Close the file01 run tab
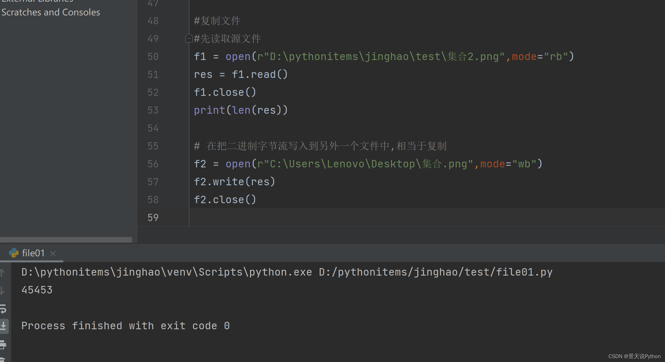Image resolution: width=665 pixels, height=362 pixels. [53, 253]
